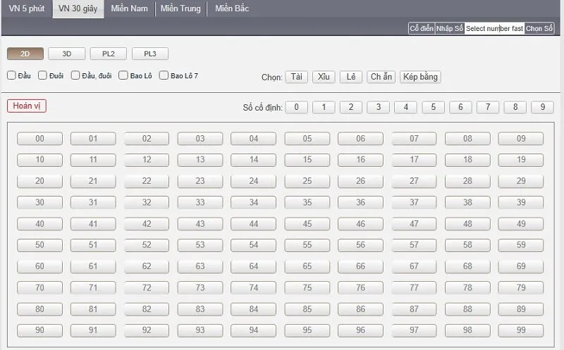Select the Chẵn quick-select button

[381, 77]
